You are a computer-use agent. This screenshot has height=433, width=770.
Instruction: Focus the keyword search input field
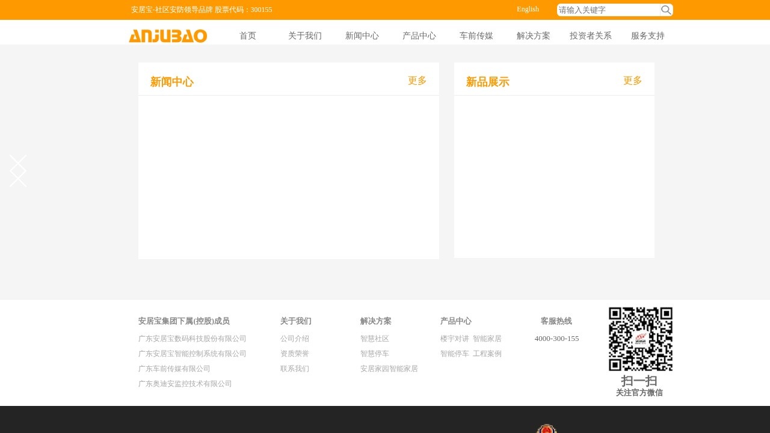pos(609,10)
